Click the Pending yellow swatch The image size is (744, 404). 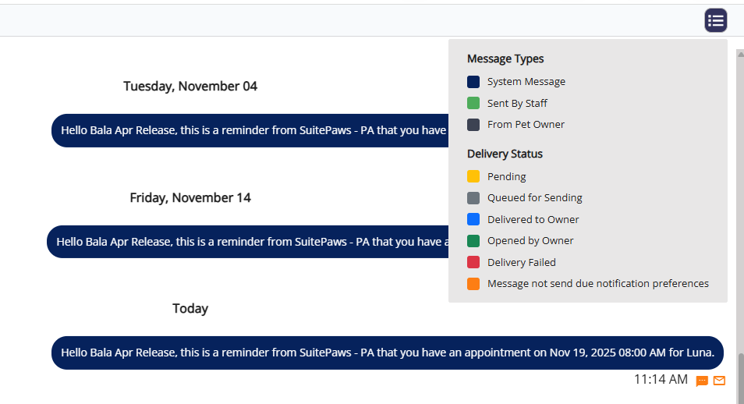[473, 176]
